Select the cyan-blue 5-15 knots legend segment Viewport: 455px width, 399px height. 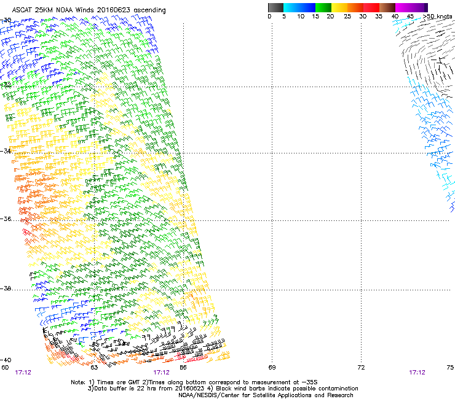coord(299,7)
